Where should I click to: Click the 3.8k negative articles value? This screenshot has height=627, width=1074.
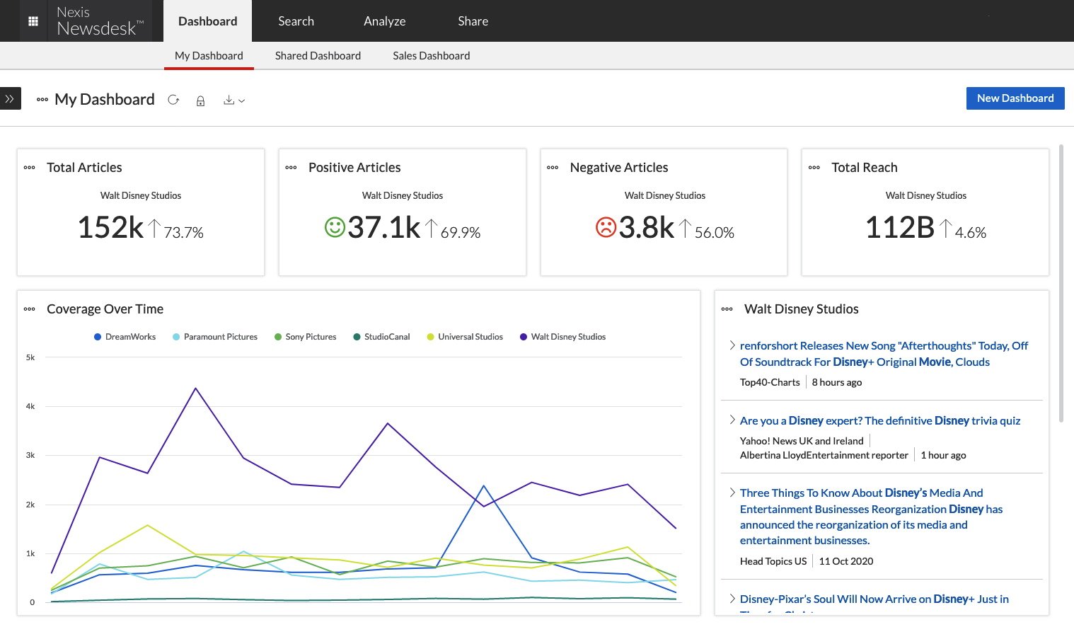647,228
